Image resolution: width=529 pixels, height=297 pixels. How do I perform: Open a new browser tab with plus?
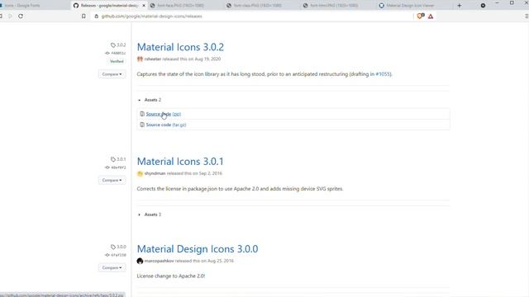460,6
